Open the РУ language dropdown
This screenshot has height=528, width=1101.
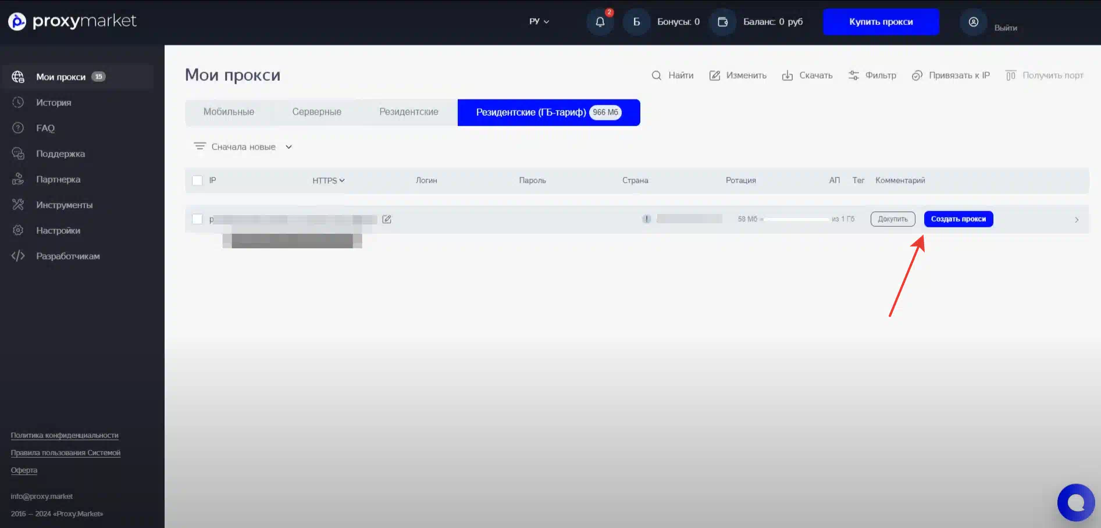(x=539, y=22)
